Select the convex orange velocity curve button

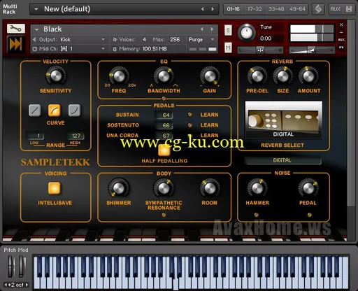(55, 111)
